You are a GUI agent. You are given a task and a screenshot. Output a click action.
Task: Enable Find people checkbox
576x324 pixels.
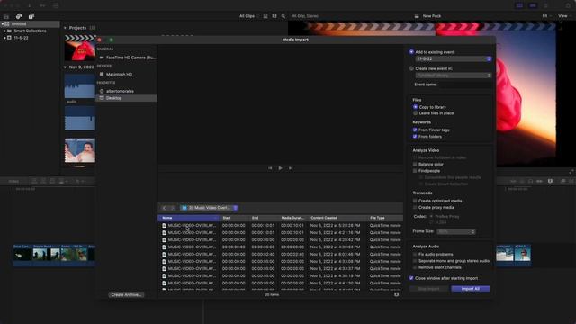[x=415, y=171]
